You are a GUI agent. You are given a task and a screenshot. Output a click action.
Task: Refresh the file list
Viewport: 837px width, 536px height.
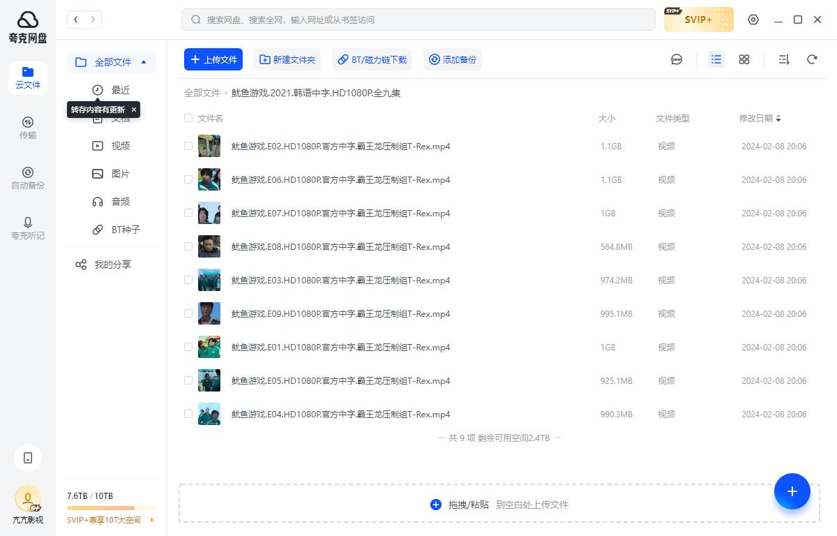tap(812, 59)
